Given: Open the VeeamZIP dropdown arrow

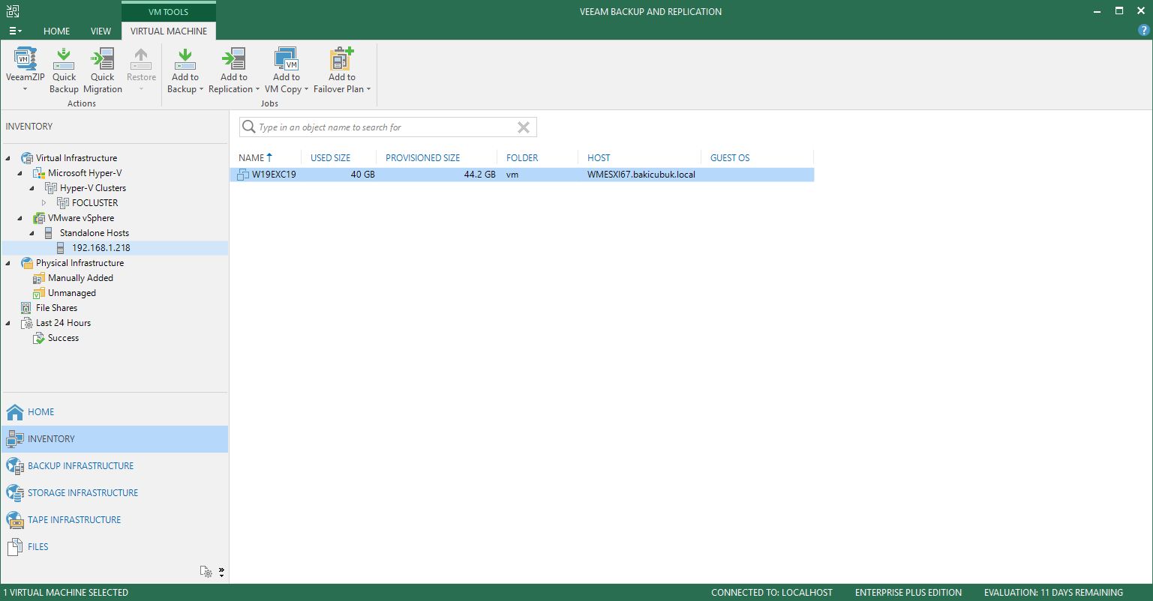Looking at the screenshot, I should (25, 89).
